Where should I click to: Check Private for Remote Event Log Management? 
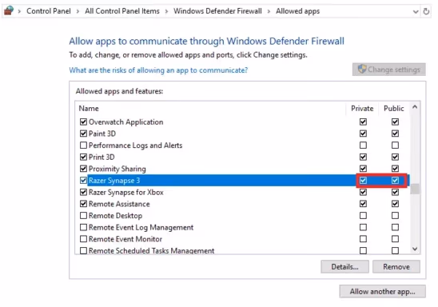click(363, 227)
